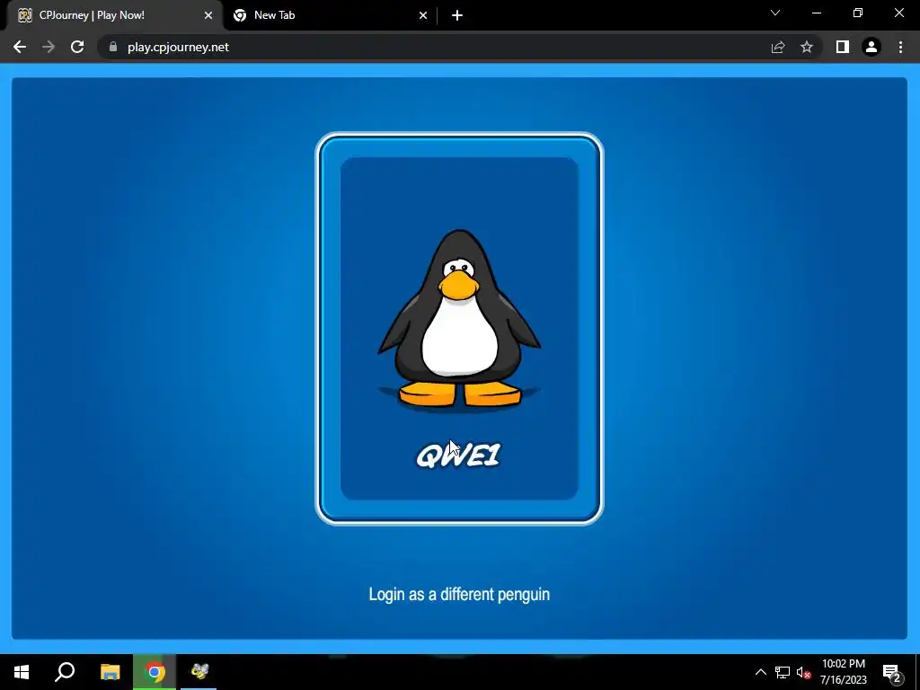920x690 pixels.
Task: Click the muted volume tray icon
Action: (x=803, y=672)
